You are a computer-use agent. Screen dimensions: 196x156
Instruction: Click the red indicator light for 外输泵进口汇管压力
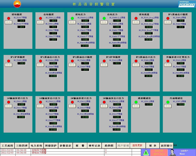point(168,60)
